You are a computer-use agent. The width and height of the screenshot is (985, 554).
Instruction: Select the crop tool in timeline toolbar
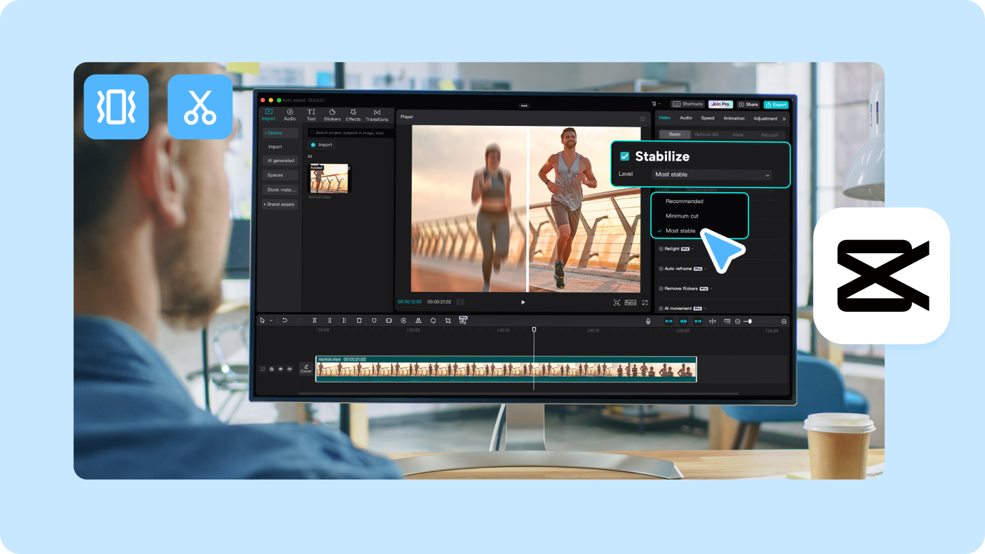click(448, 320)
